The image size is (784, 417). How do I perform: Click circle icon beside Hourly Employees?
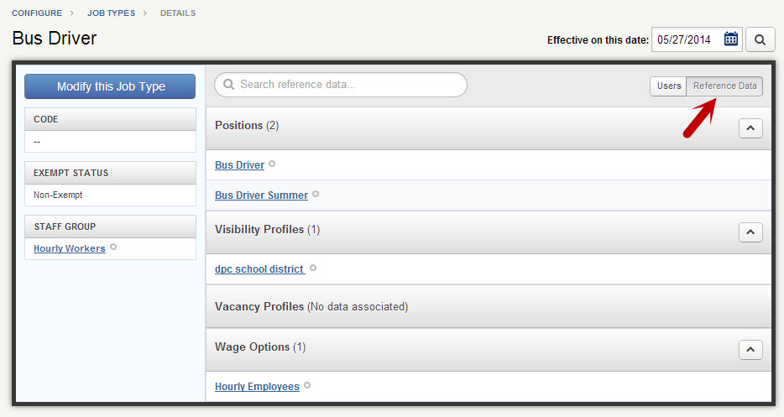pyautogui.click(x=307, y=385)
